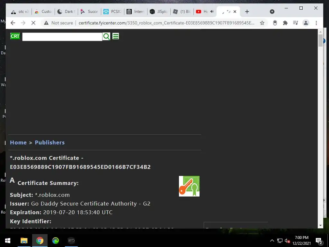The image size is (329, 247).
Task: Click the mouse-shaped extension icon
Action: point(275,23)
